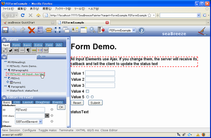Viewport: 211px width, 138px height.
Task: Click the Save floppy disk icon
Action: (x=5, y=30)
